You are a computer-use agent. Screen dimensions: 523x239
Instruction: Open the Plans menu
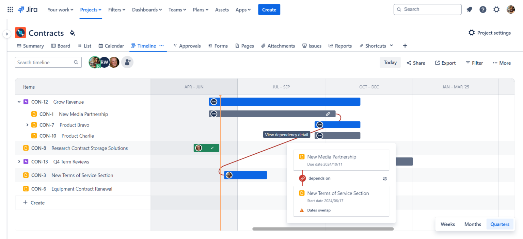click(200, 10)
